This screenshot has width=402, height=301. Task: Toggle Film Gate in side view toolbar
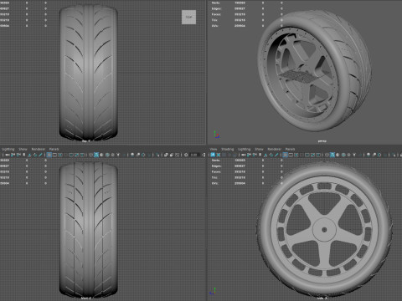291,155
